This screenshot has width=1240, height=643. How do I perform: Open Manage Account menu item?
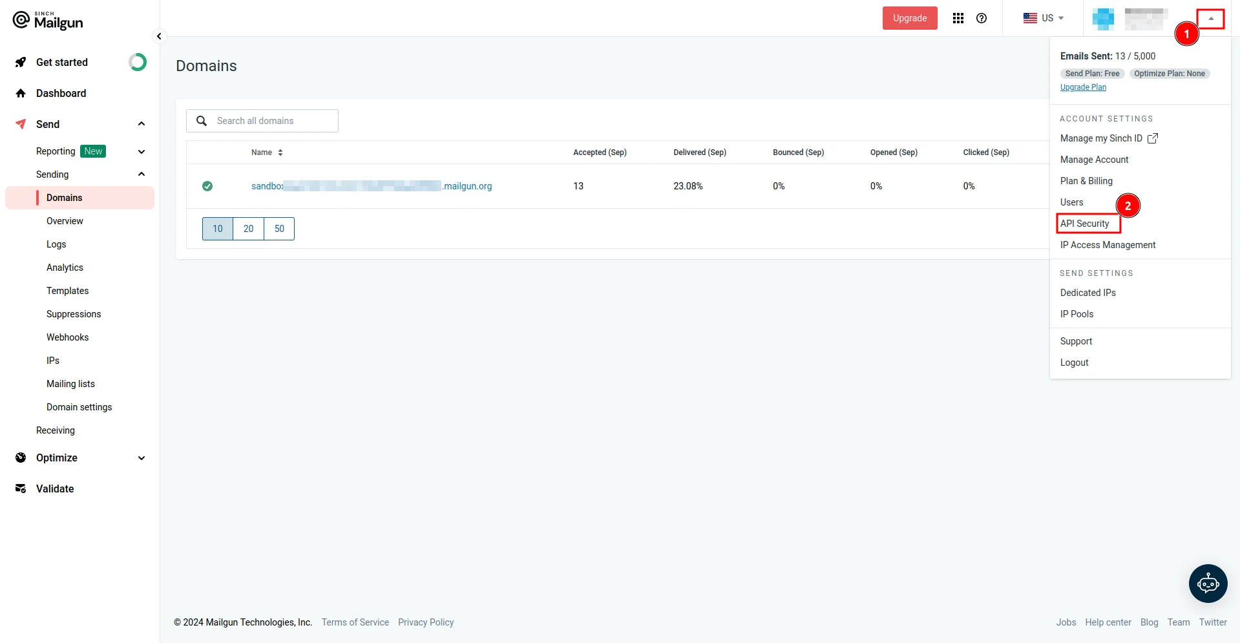coord(1094,160)
